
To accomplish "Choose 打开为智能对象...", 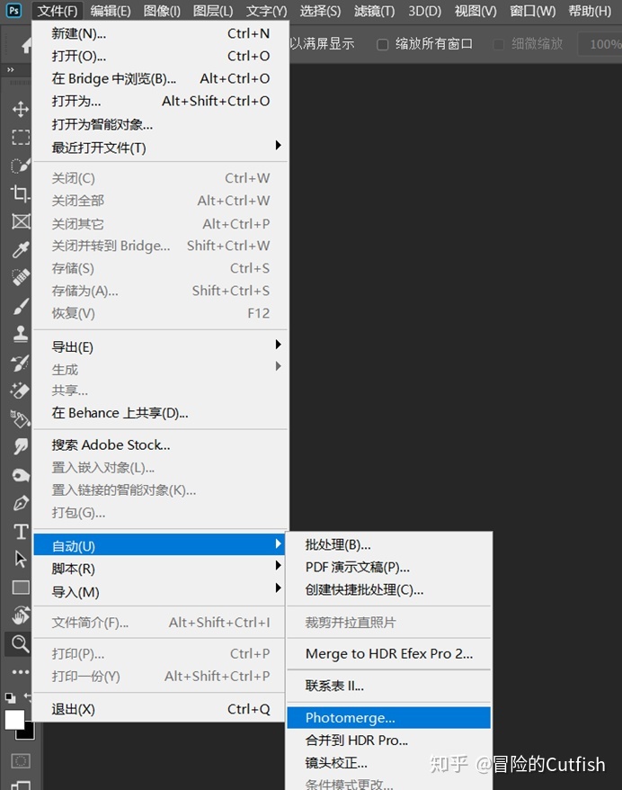I will pos(159,124).
